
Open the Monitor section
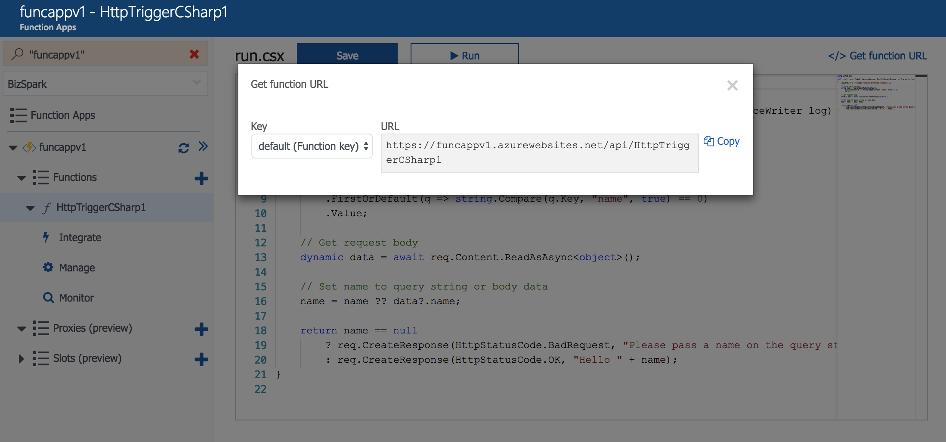(76, 298)
